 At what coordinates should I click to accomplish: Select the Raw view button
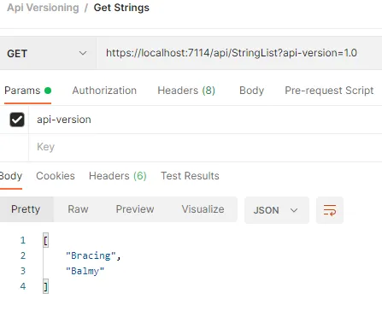(78, 209)
